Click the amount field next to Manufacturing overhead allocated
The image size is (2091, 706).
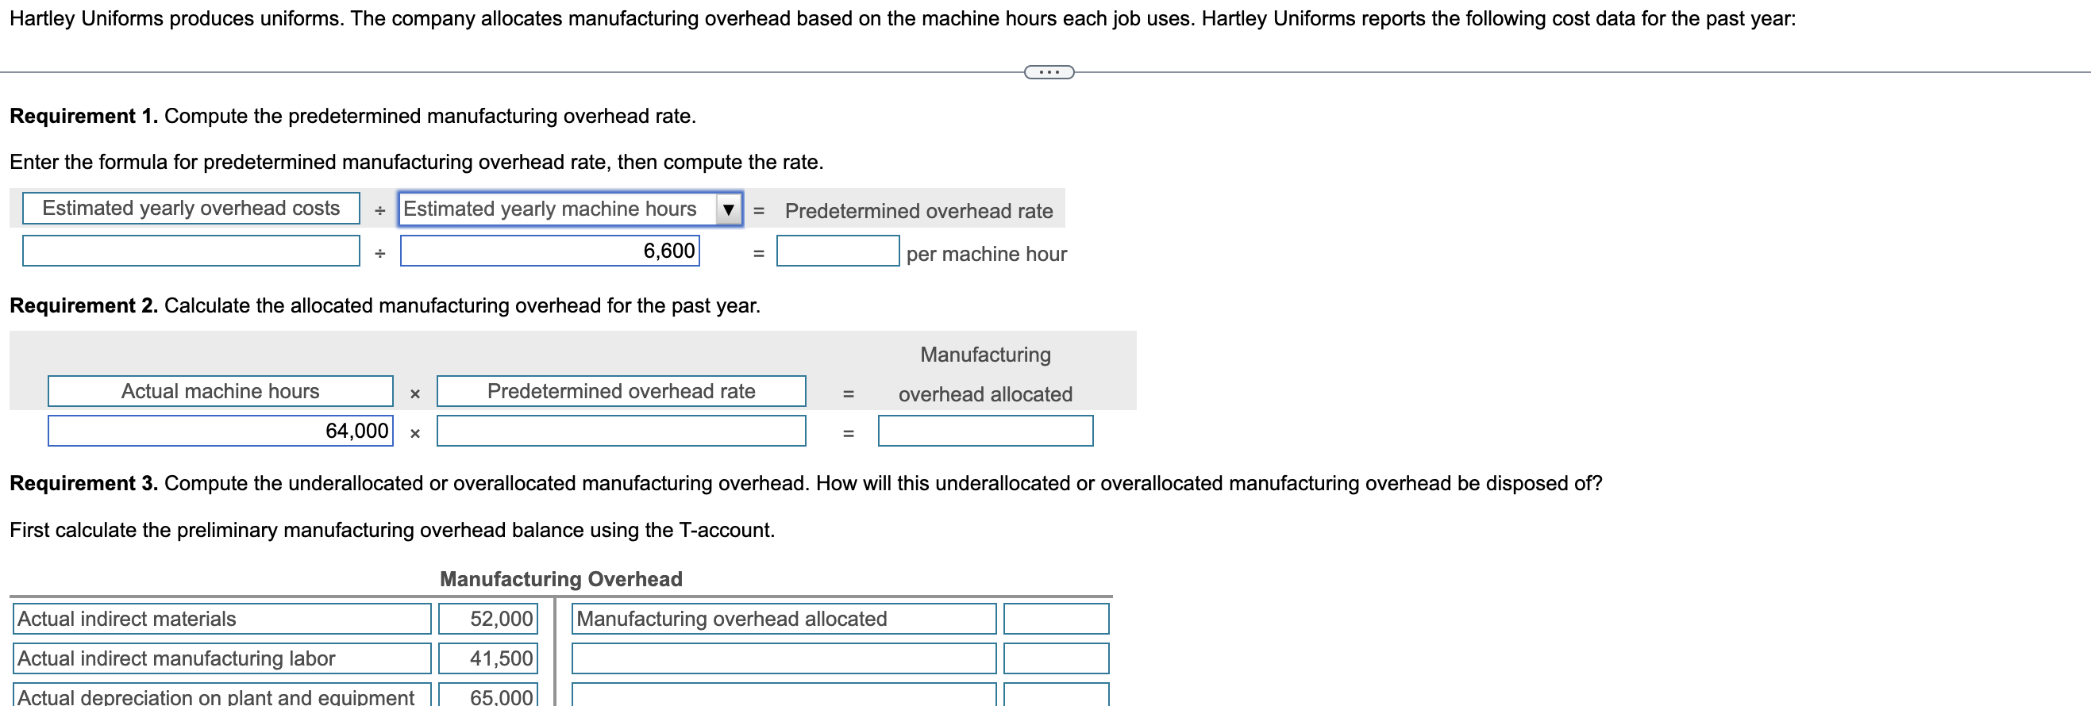pos(1056,620)
